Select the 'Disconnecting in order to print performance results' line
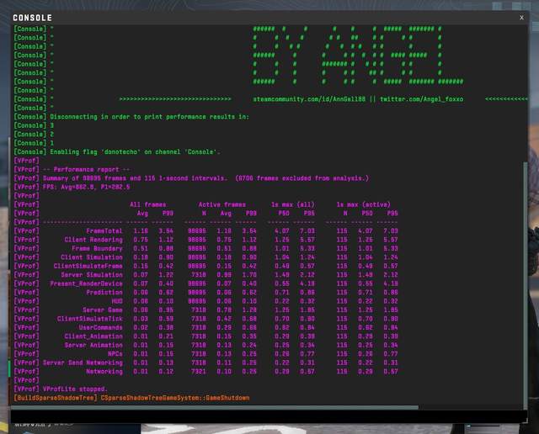539x434 pixels. 131,117
